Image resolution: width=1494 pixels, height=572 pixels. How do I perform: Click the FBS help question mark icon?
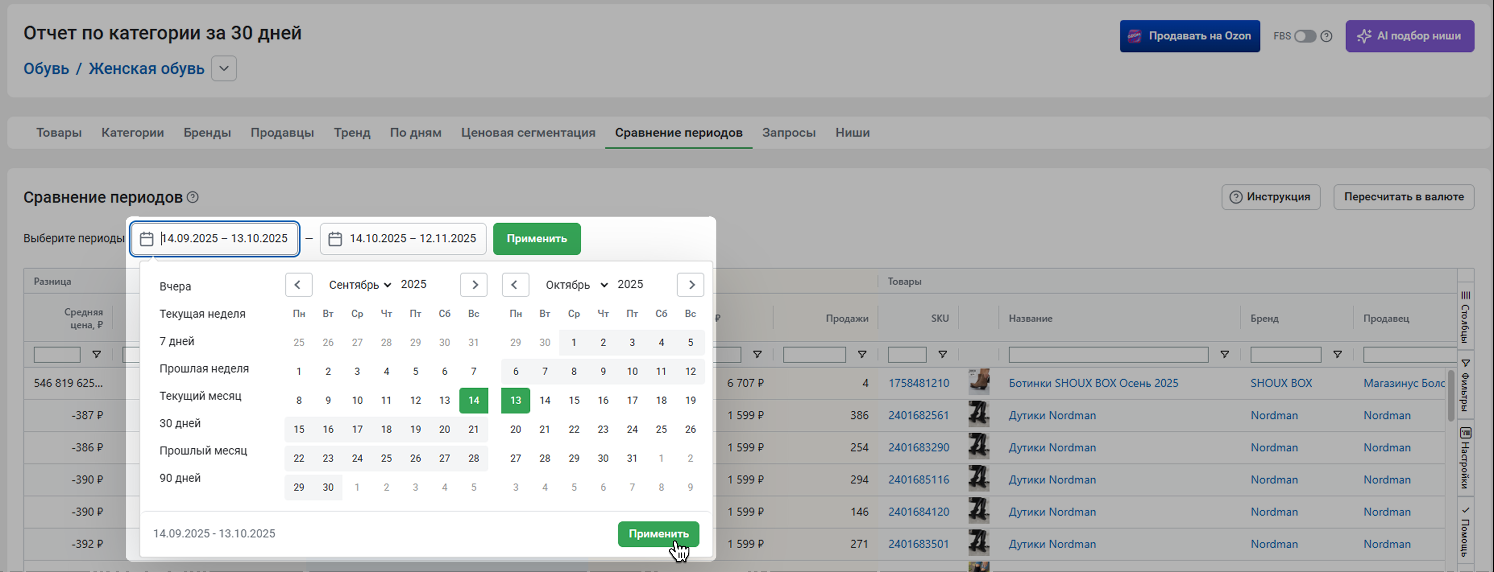coord(1326,36)
